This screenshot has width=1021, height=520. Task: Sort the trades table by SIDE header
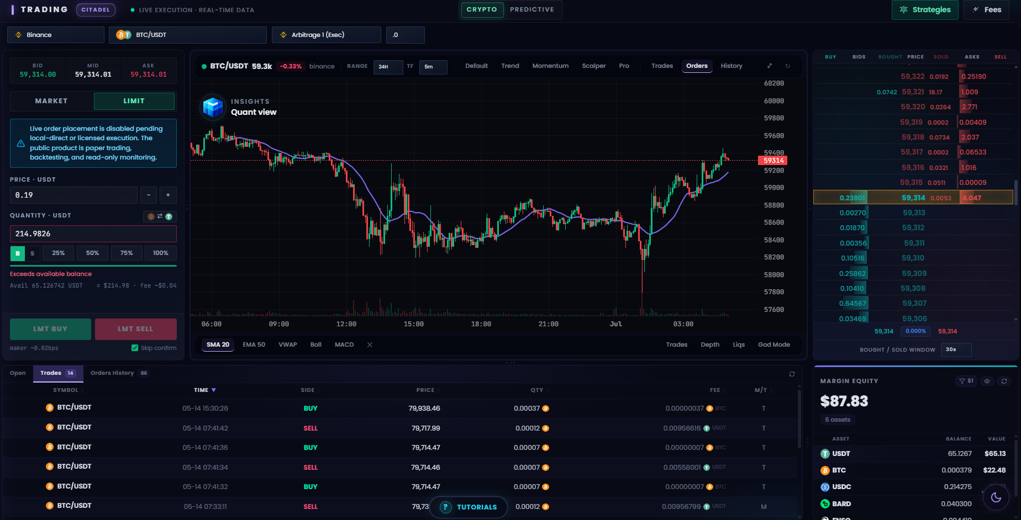308,390
